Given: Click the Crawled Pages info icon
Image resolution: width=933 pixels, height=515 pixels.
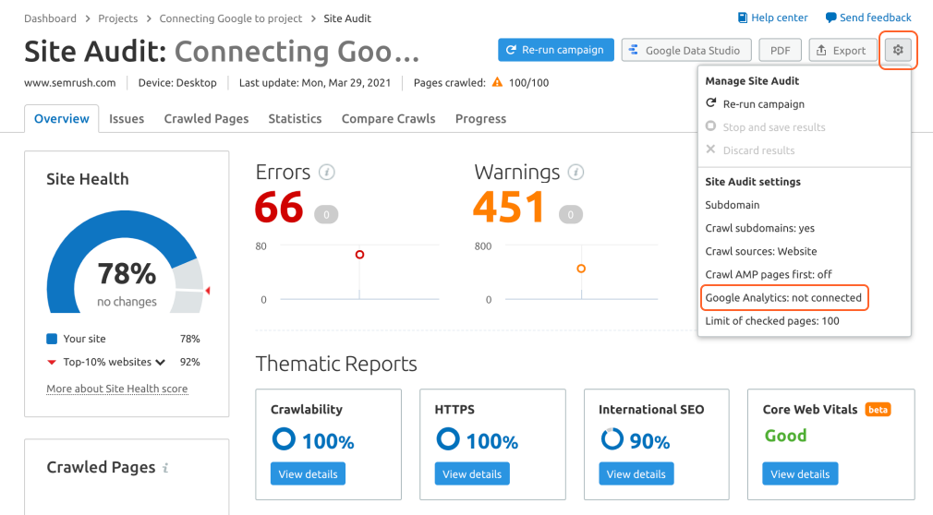Looking at the screenshot, I should click(x=165, y=468).
